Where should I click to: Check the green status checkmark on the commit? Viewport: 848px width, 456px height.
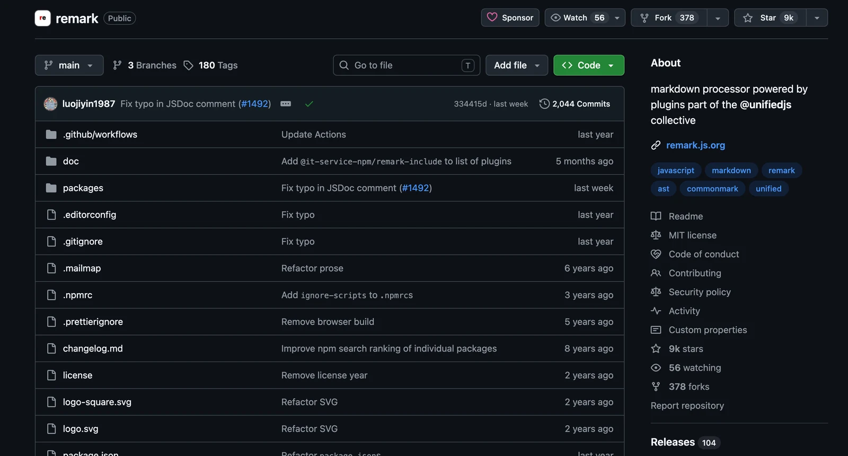tap(309, 104)
